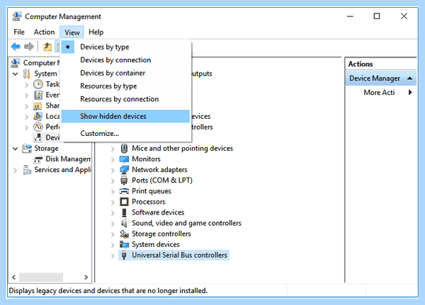
Task: Expand the Processors category
Action: pos(113,202)
